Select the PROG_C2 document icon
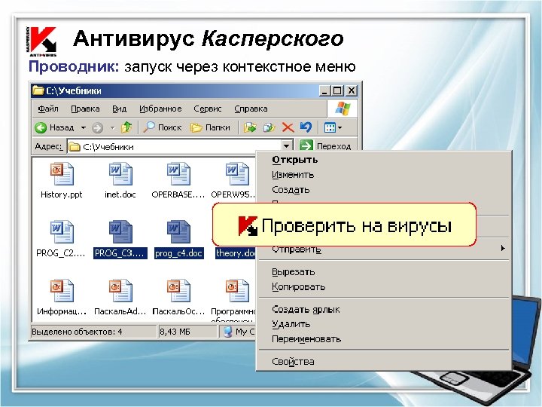The width and height of the screenshot is (542, 407). click(62, 232)
